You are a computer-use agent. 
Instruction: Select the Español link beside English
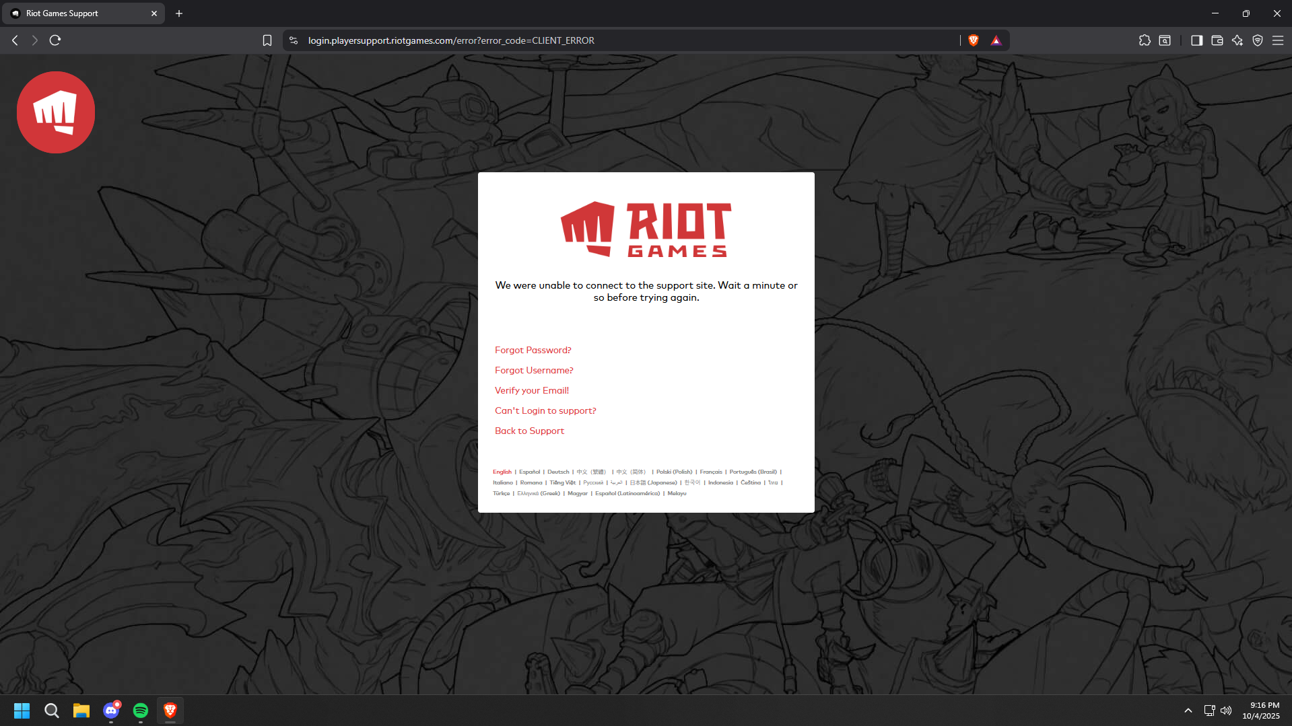[529, 472]
